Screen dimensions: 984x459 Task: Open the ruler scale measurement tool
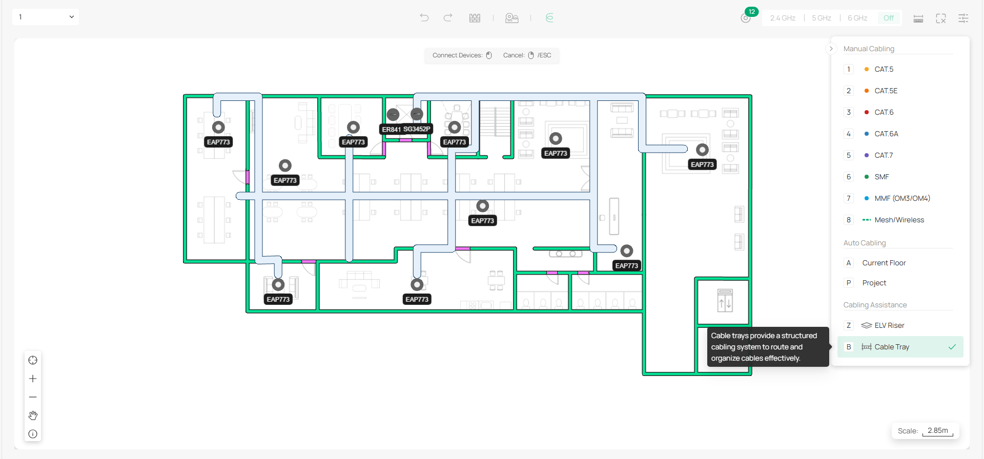point(918,18)
